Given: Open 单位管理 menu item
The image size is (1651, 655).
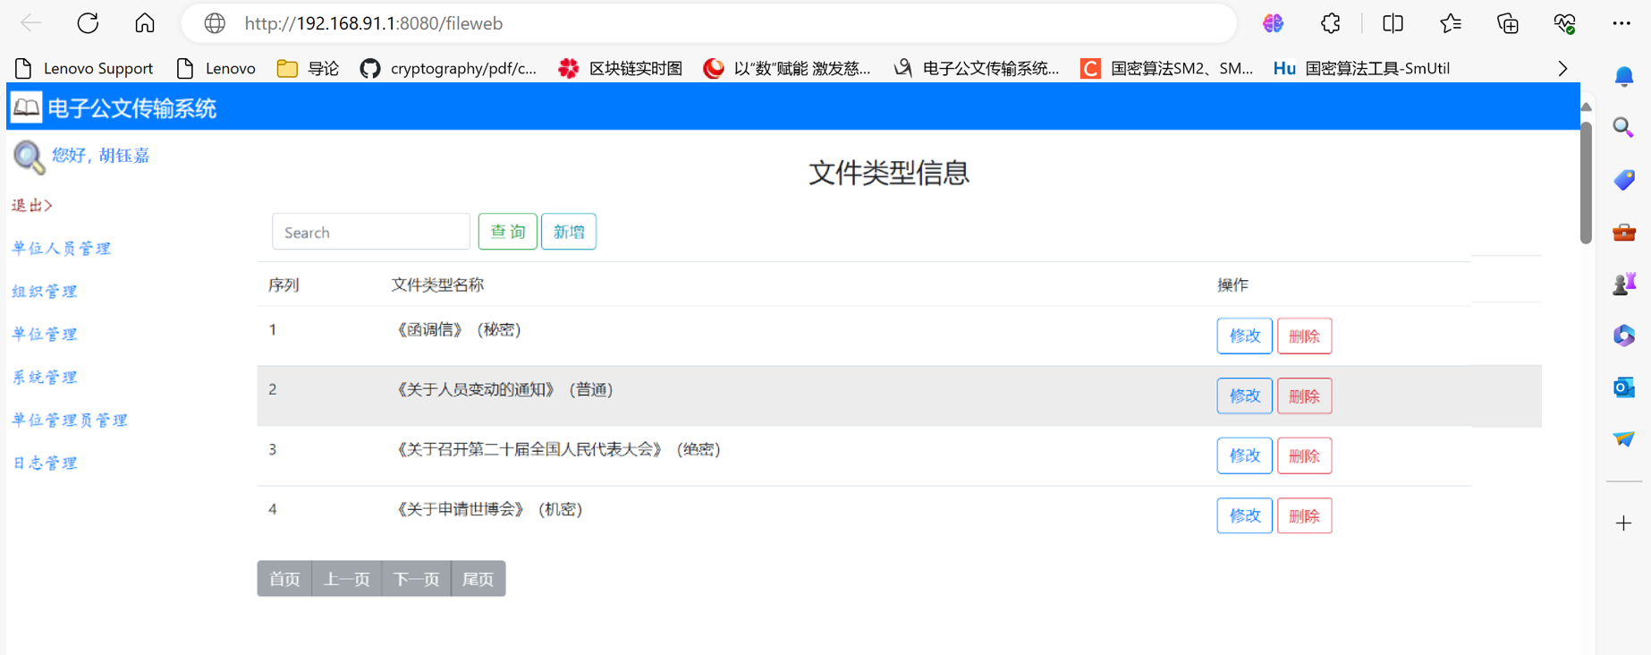Looking at the screenshot, I should click(x=45, y=334).
